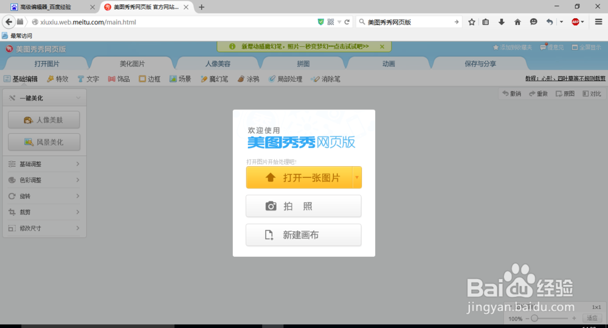Click the 重做 redo button
Image resolution: width=608 pixels, height=328 pixels.
pos(539,94)
